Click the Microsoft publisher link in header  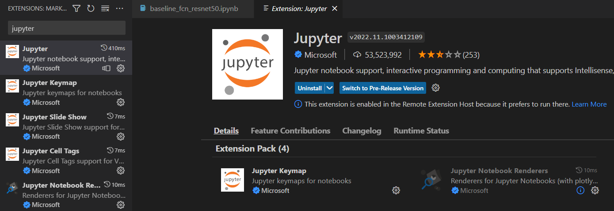(x=320, y=55)
